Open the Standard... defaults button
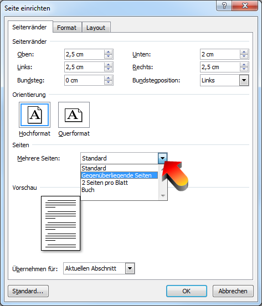Viewport: 262px width, 306px height. [x=28, y=291]
